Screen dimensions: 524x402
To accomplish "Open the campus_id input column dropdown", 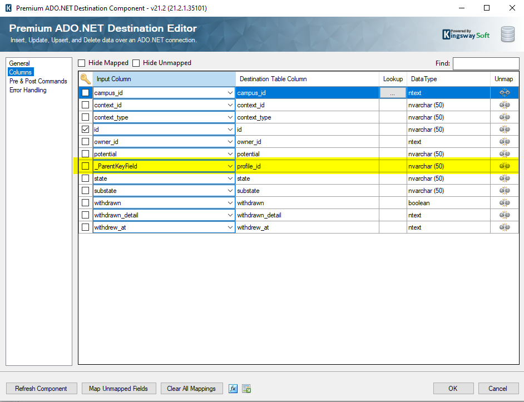I will pyautogui.click(x=230, y=92).
